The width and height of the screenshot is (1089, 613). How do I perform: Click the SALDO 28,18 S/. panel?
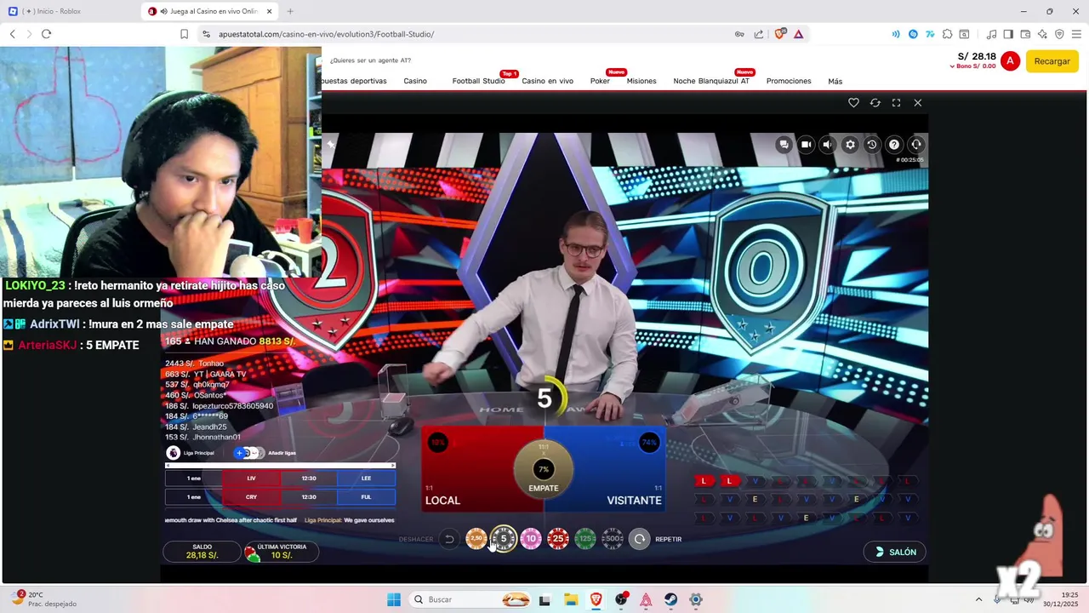pyautogui.click(x=202, y=552)
